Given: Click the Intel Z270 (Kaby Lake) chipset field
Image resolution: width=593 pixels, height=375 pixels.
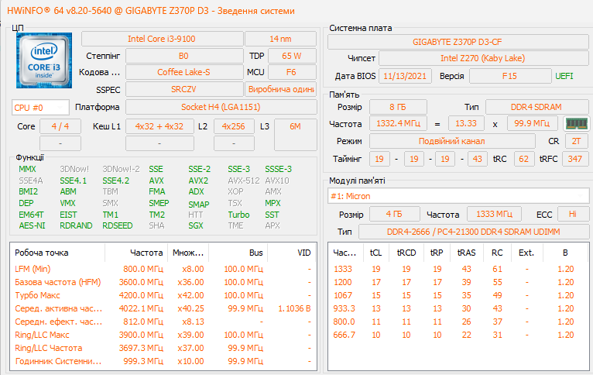Looking at the screenshot, I should (x=483, y=58).
